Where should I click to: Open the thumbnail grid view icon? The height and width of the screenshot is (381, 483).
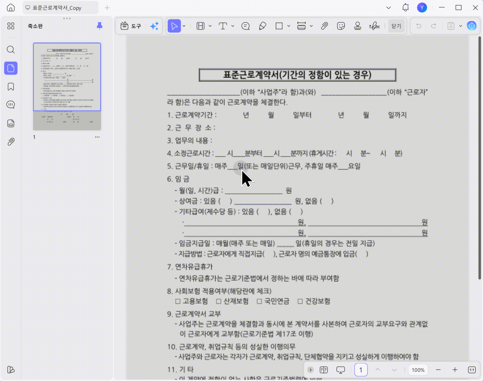pos(11,26)
